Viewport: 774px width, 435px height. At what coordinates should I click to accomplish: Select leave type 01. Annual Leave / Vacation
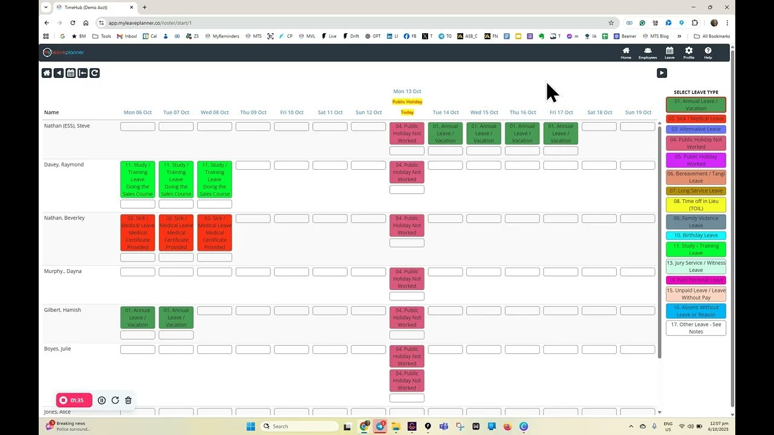coord(695,104)
